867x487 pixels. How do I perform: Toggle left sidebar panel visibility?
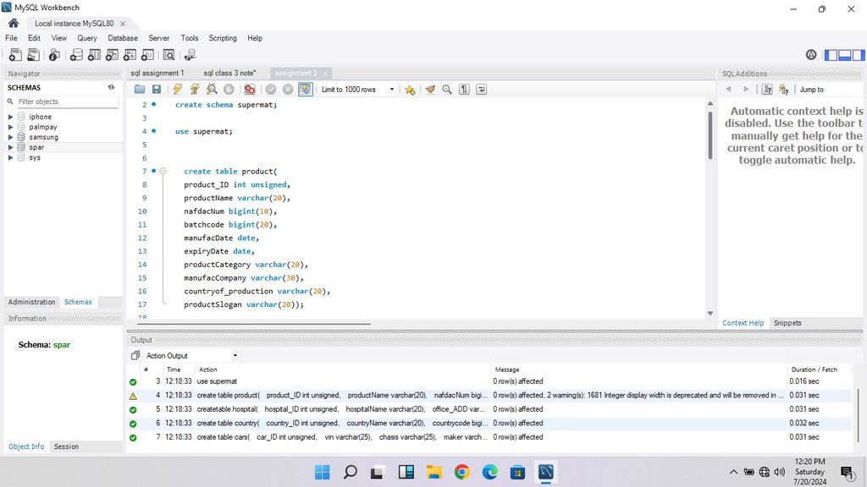[x=831, y=55]
